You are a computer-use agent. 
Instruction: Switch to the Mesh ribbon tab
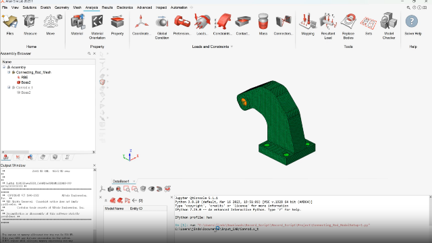77,7
